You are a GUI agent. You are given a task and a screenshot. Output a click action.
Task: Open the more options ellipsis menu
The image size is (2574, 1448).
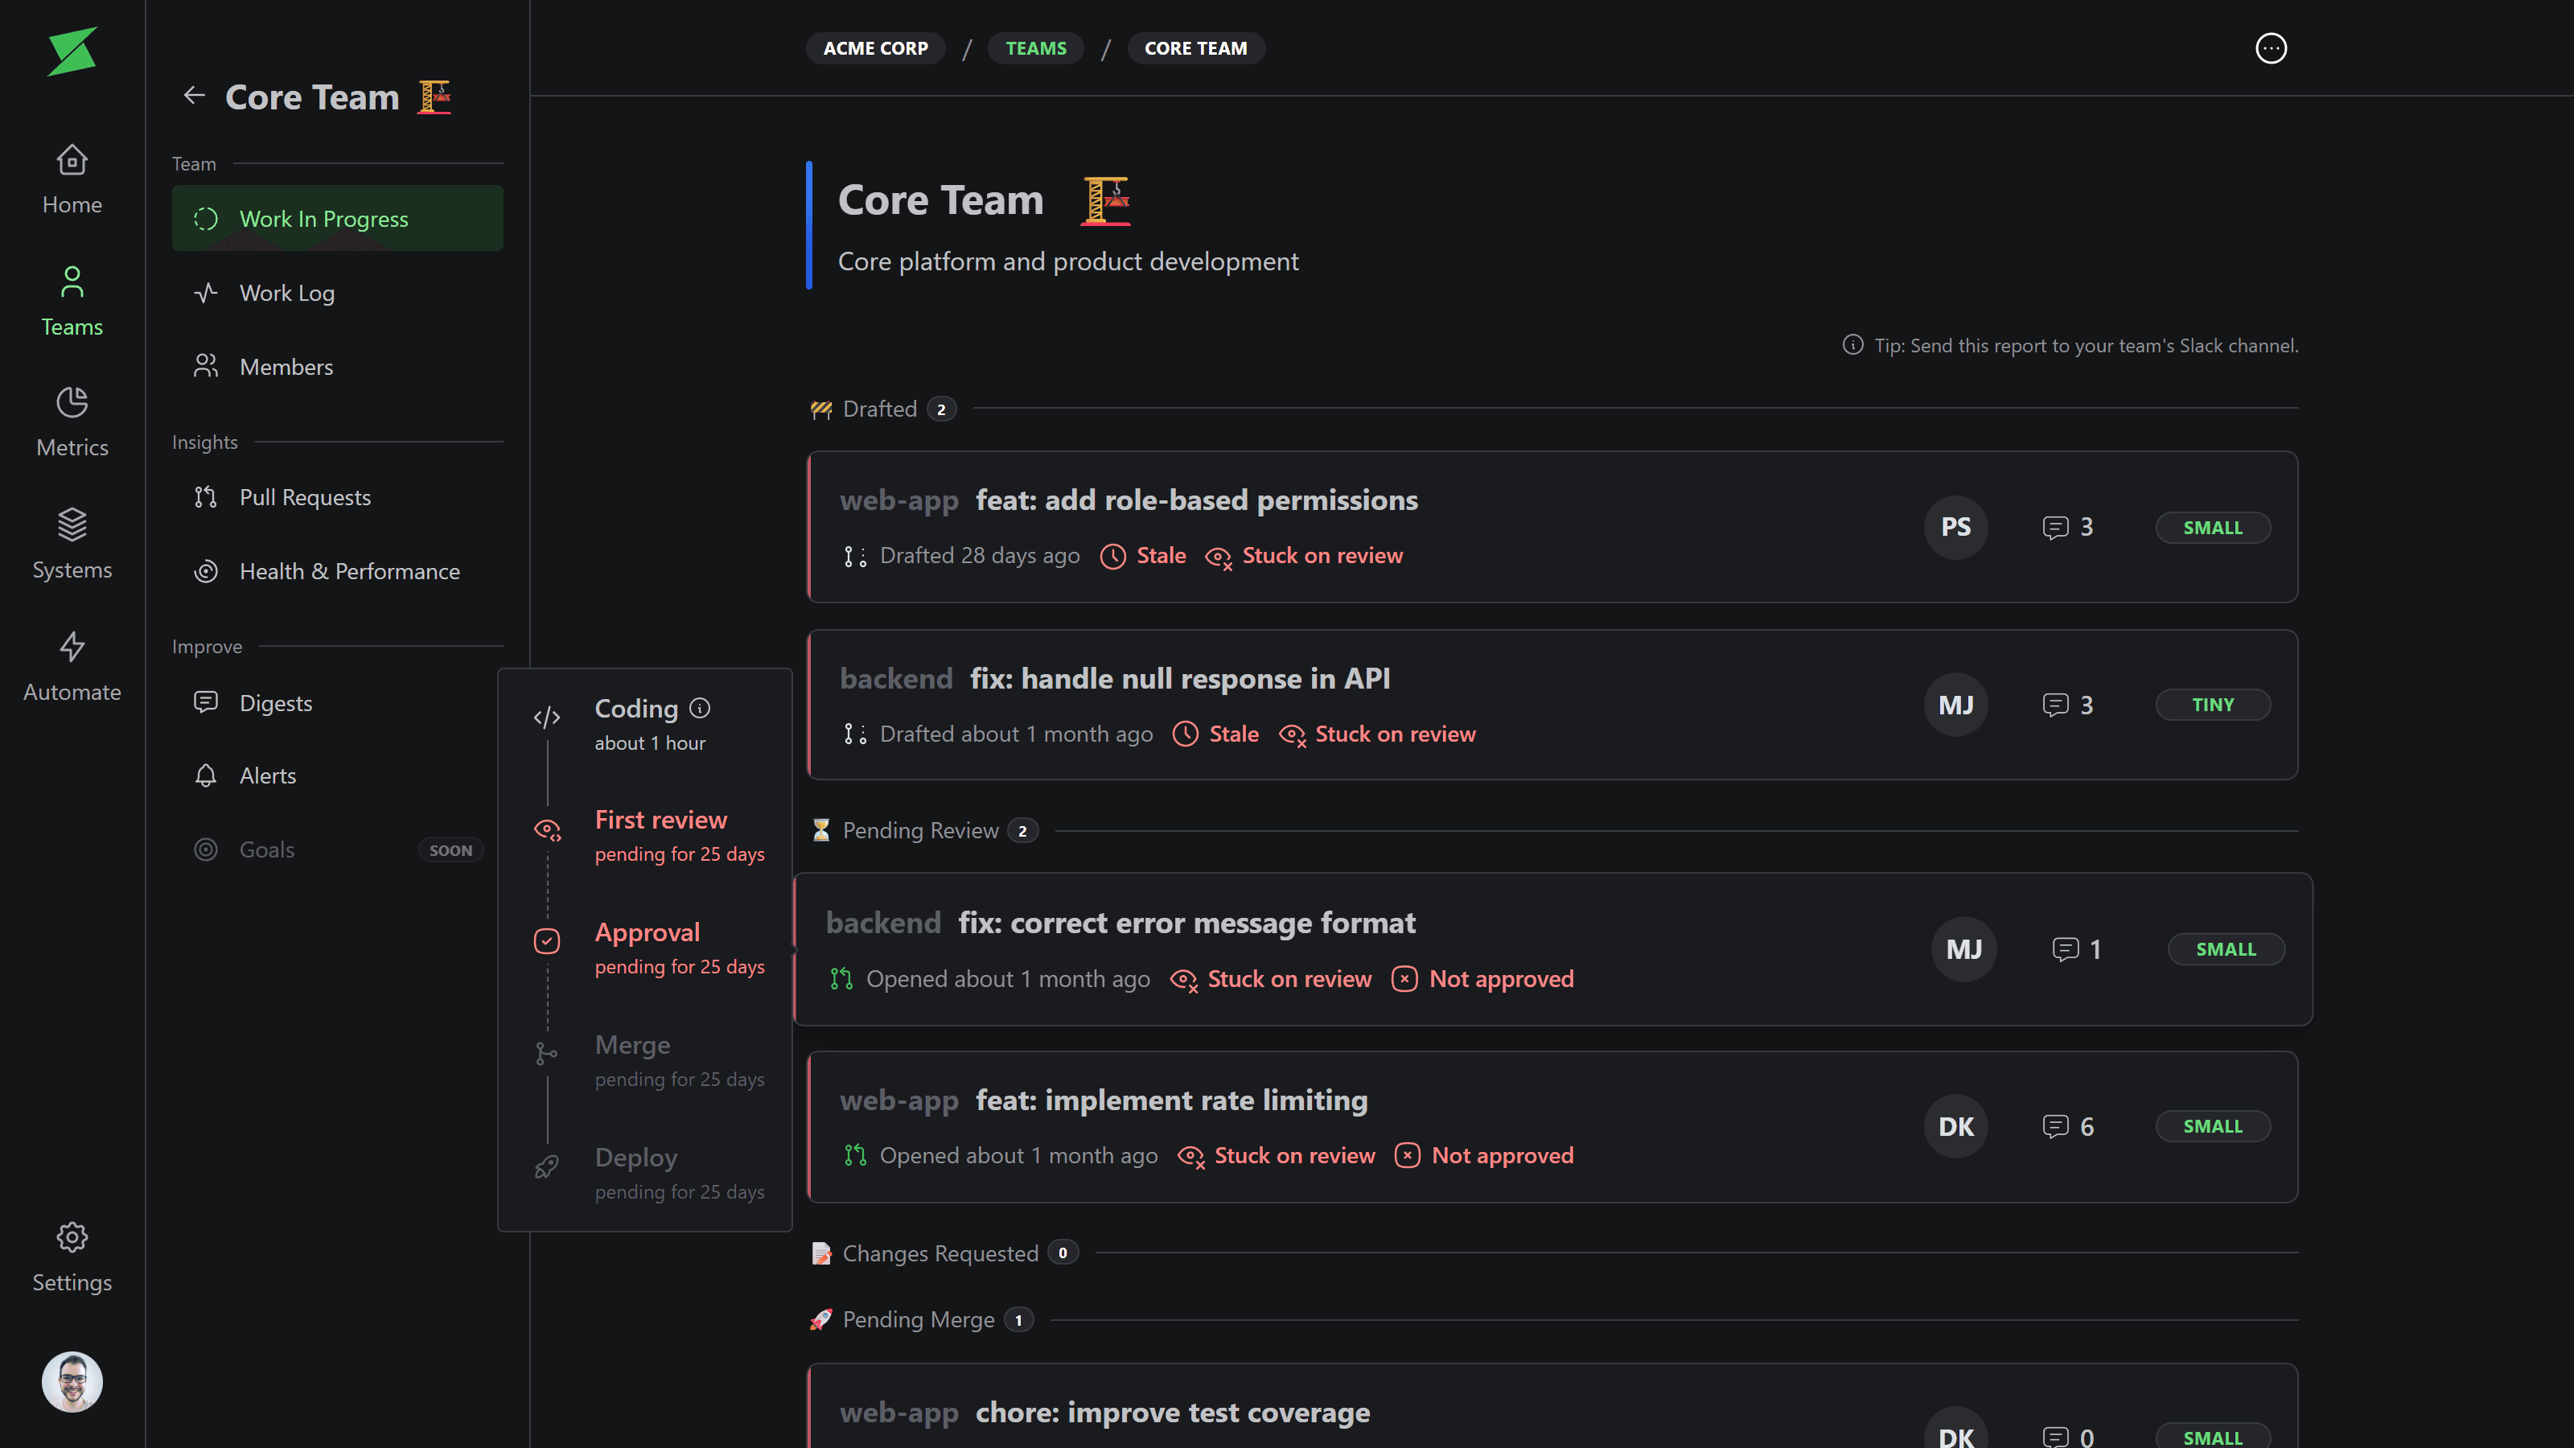point(2270,48)
